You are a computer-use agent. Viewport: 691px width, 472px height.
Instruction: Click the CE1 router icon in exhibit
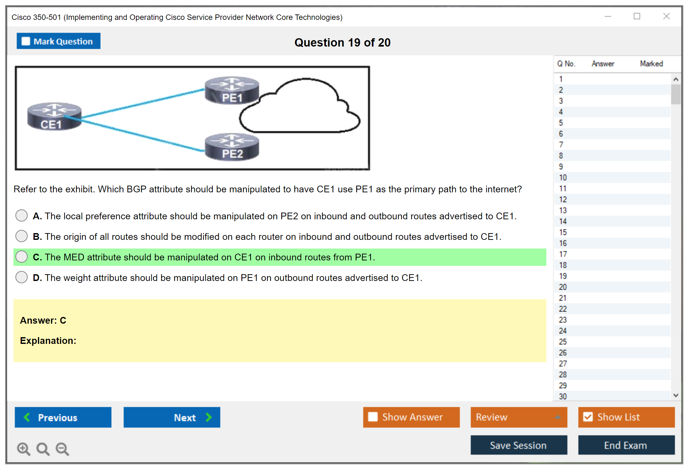coord(54,117)
